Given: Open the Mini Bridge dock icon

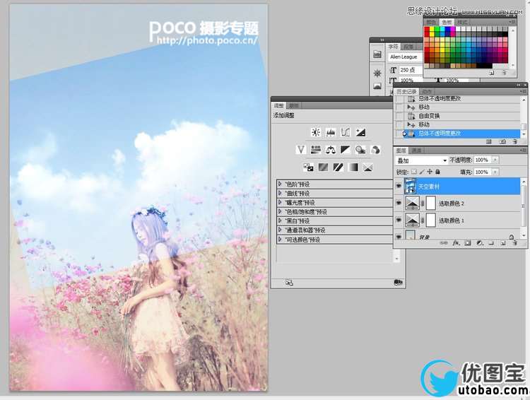Looking at the screenshot, I should (377, 54).
